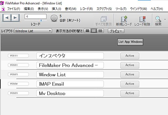
Task: Click the document icon left of ファイル menu
Action: pos(3,9)
